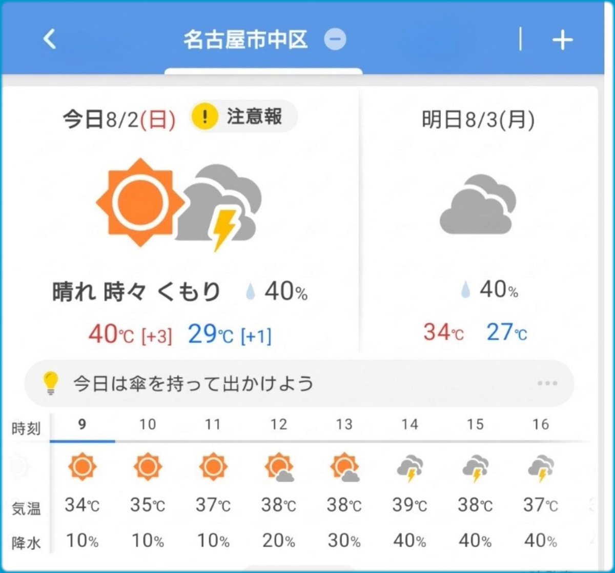Tap the 今日は傘を持って出かけよう advice bar
The width and height of the screenshot is (615, 573).
pyautogui.click(x=299, y=384)
